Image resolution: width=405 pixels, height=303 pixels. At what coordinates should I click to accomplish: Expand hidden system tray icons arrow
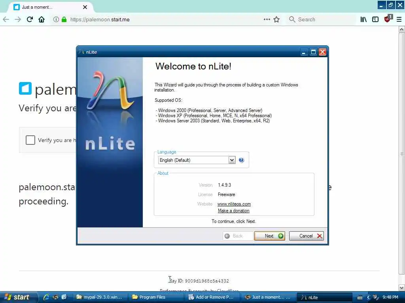368,297
